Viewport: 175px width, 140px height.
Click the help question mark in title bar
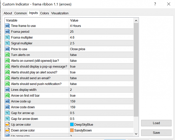155,4
